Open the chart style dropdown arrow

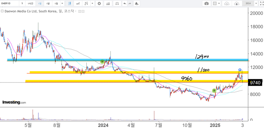point(92,3)
